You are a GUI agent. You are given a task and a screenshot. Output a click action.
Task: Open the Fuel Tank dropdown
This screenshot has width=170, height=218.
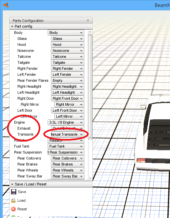click(66, 146)
